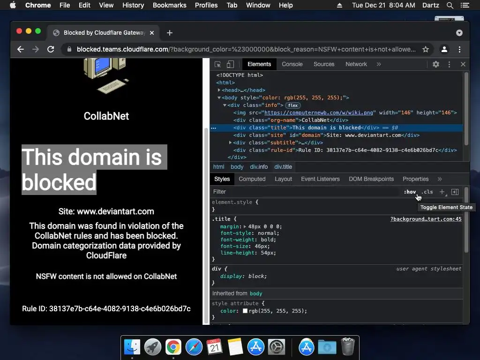Viewport: 480px width, 360px height.
Task: Select html in the breadcrumb
Action: point(218,167)
